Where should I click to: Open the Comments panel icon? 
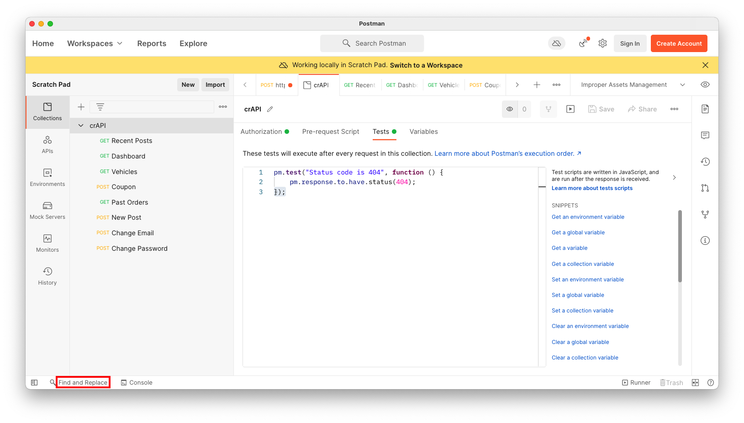(705, 135)
